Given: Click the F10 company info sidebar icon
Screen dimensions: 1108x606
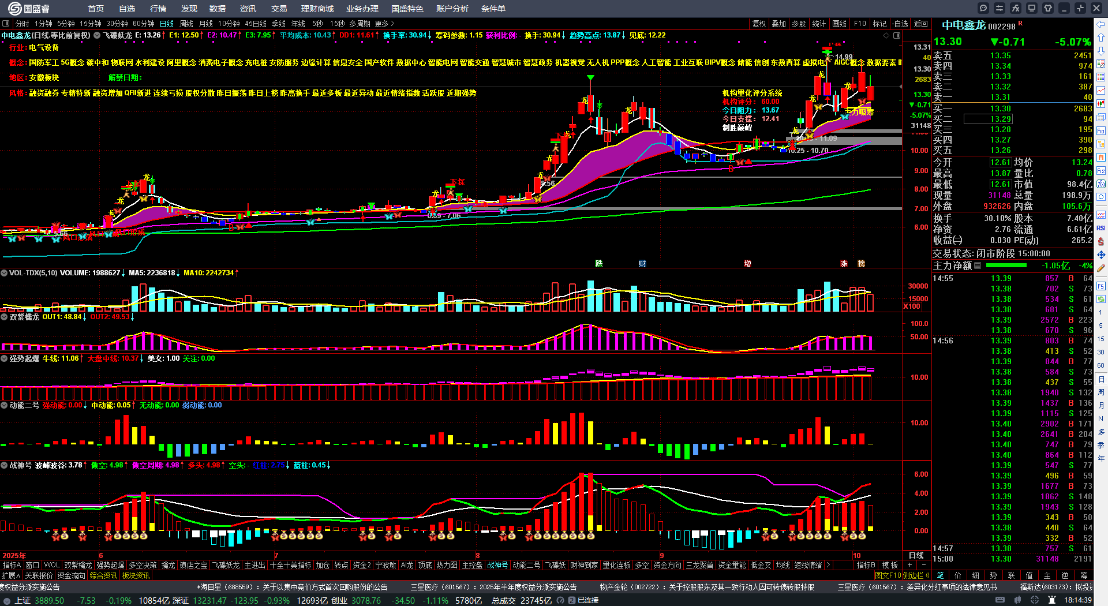Looking at the screenshot, I should [1101, 130].
